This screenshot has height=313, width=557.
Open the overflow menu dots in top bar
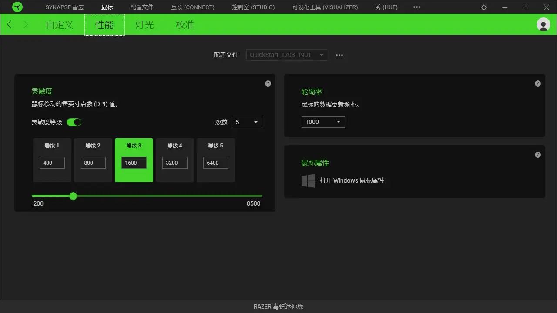[x=416, y=7]
